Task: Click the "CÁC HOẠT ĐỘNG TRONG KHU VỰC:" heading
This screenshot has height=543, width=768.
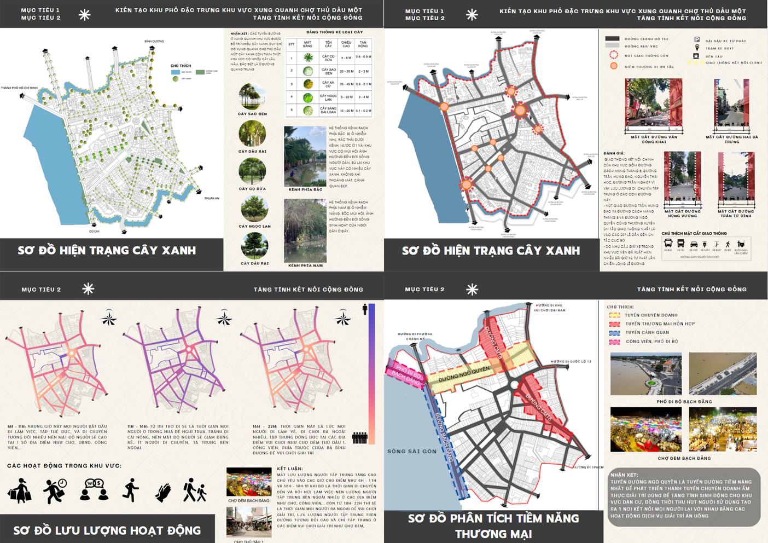Action: coord(65,466)
